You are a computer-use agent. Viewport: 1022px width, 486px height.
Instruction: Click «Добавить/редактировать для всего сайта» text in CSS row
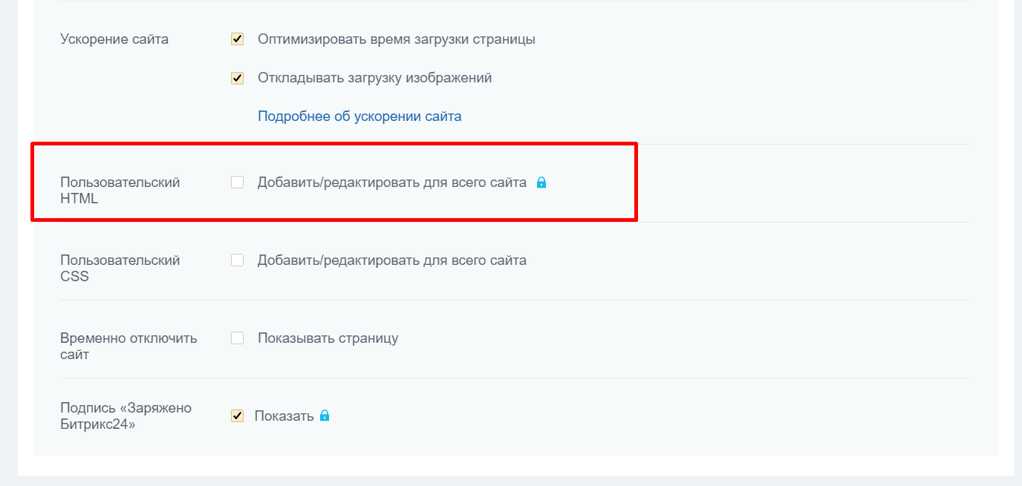pyautogui.click(x=391, y=260)
